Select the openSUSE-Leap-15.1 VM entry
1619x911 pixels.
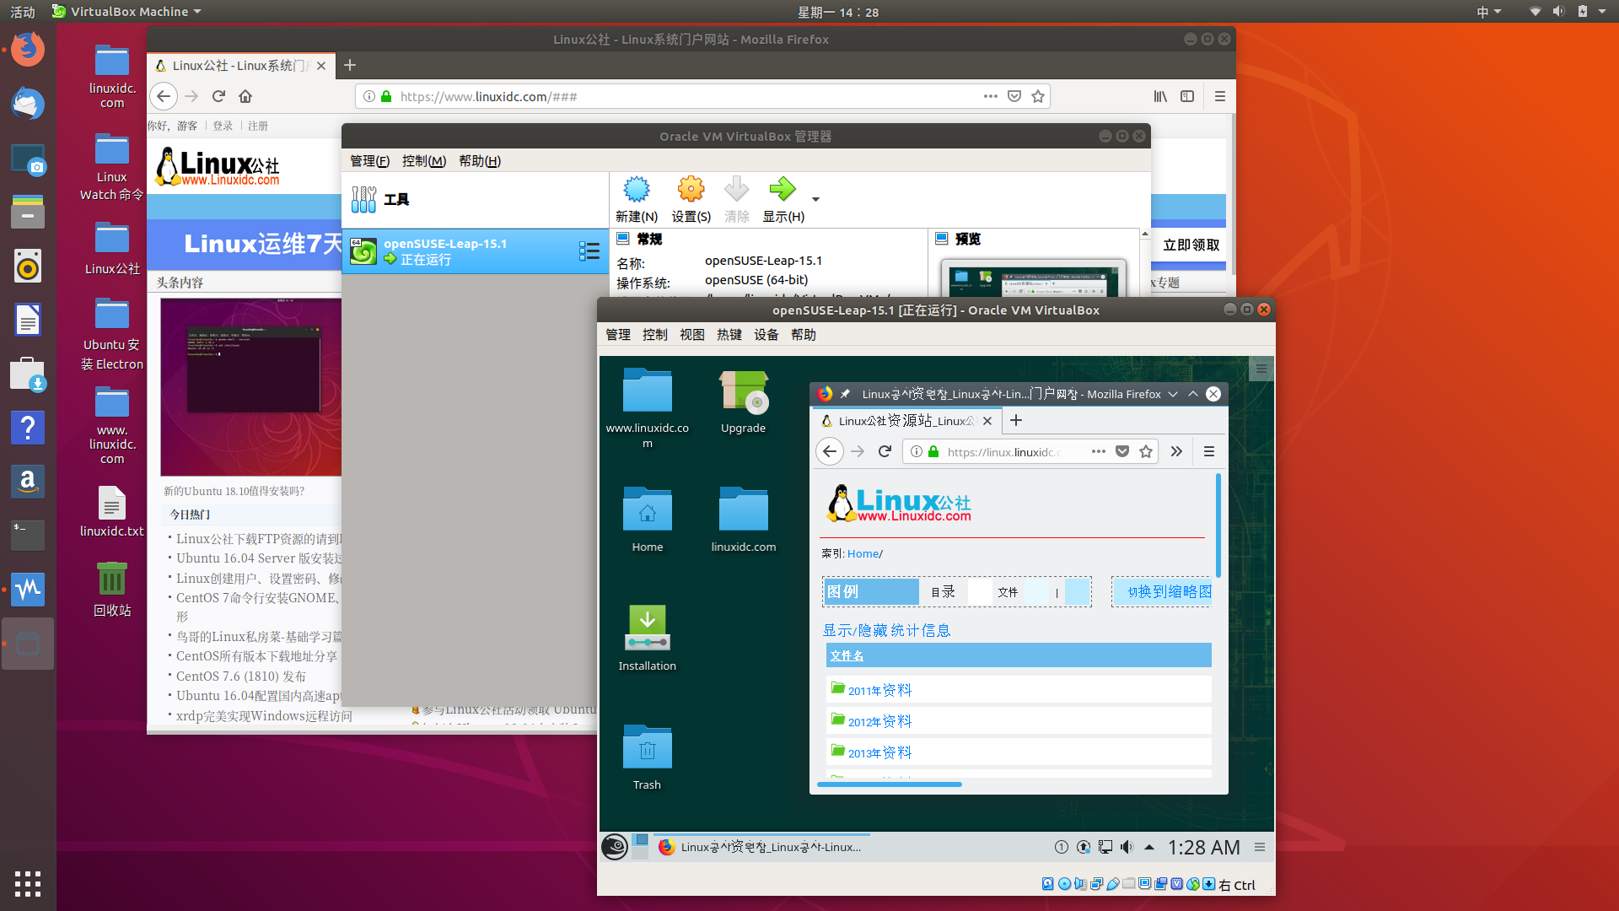click(x=476, y=251)
